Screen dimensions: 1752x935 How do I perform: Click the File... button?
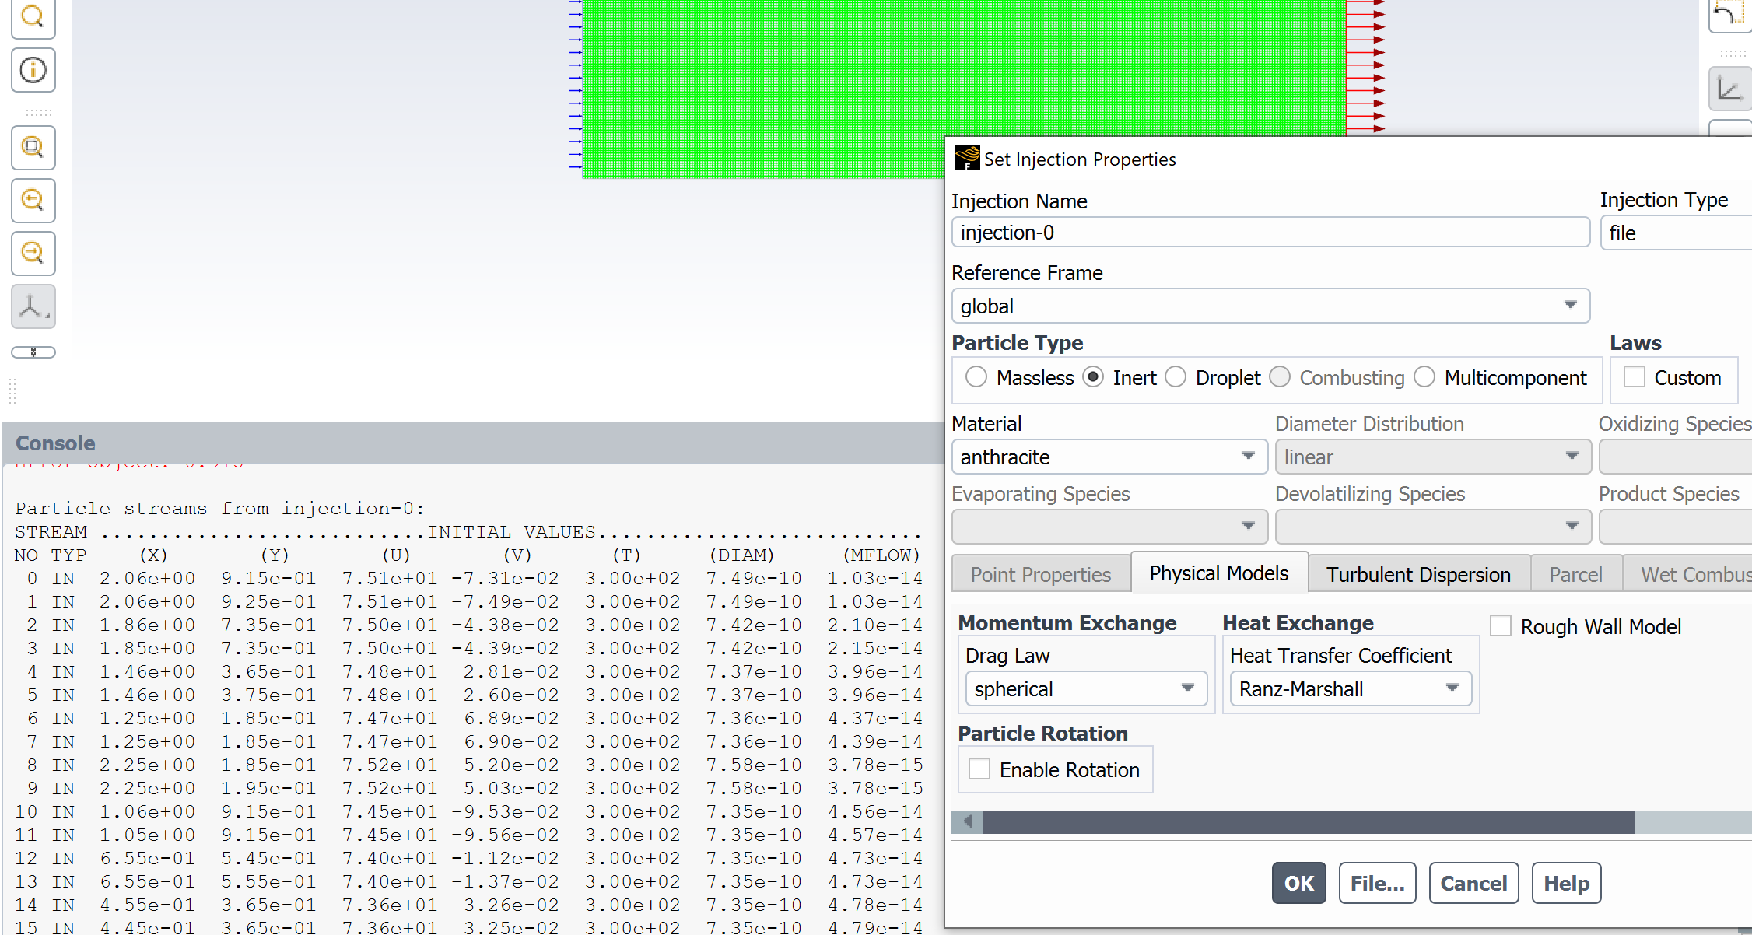(1377, 883)
